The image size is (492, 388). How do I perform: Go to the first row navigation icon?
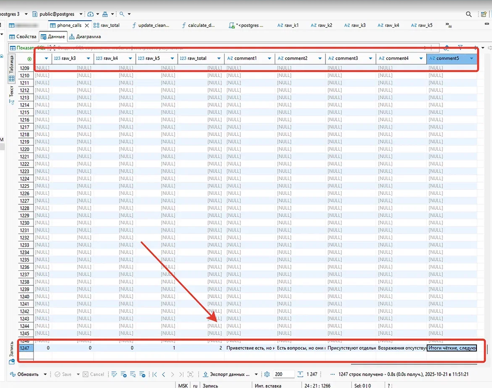(x=155, y=374)
